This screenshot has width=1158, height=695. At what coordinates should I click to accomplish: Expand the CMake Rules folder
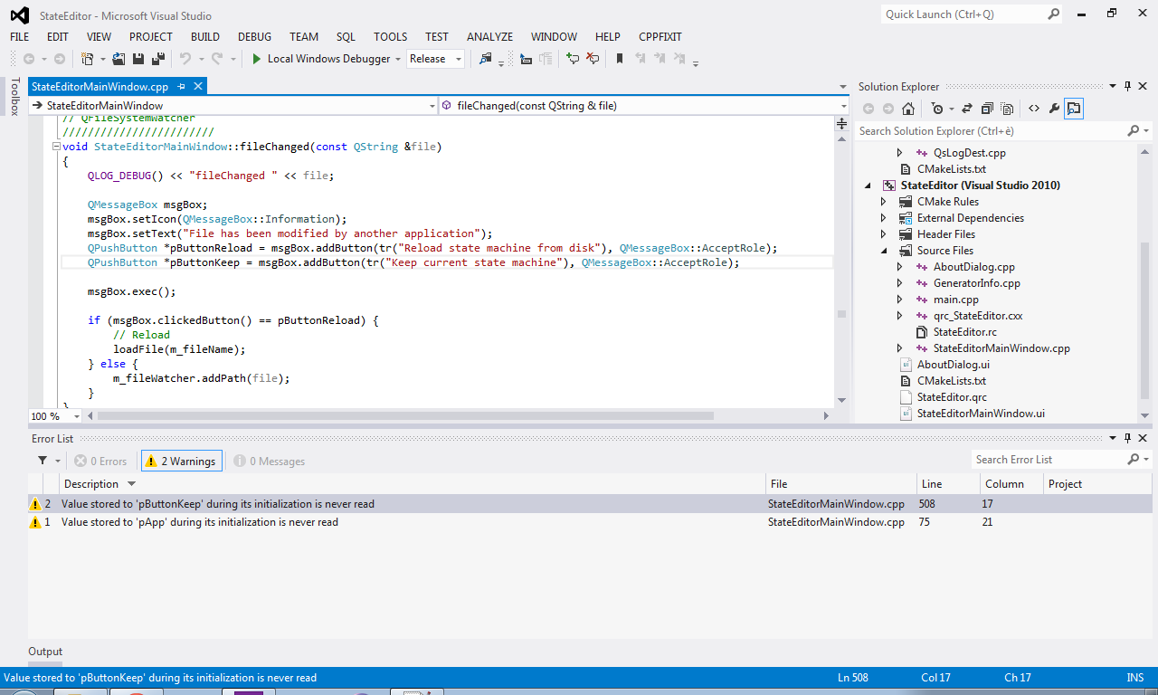(884, 202)
